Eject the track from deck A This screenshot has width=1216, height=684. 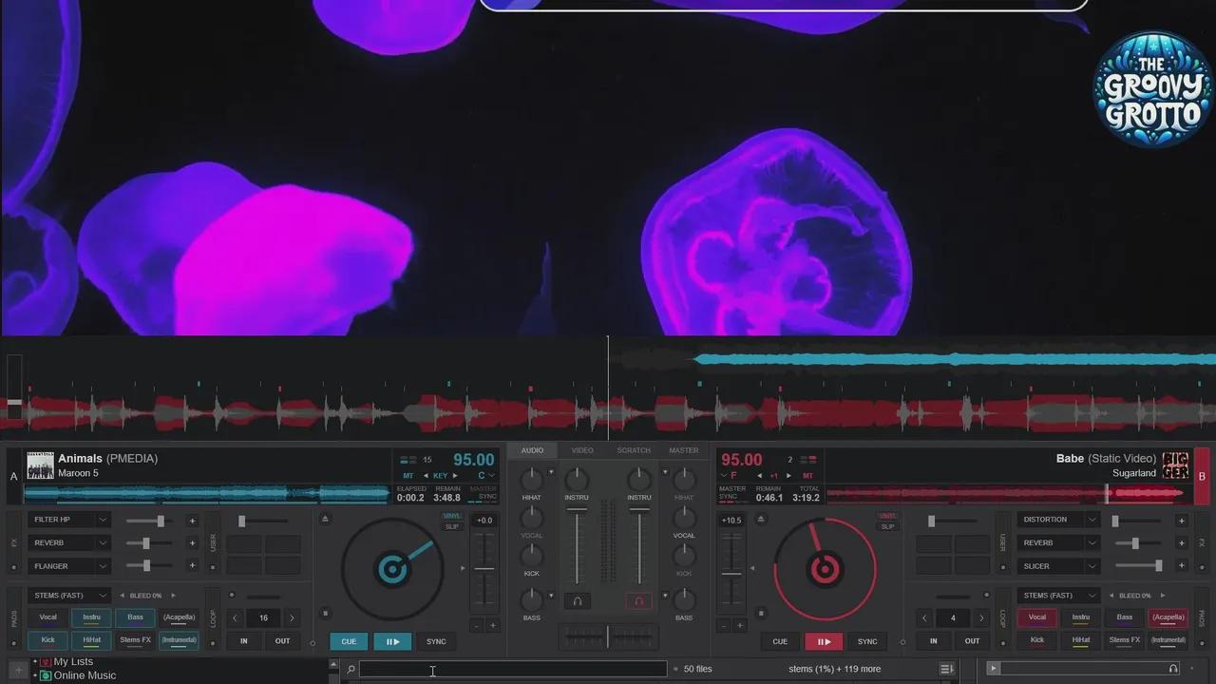coord(326,519)
